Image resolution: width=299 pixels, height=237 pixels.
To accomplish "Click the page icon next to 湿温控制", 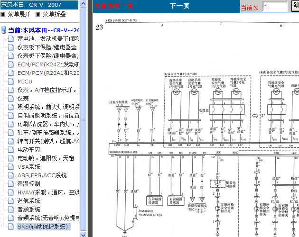I will tap(10, 184).
